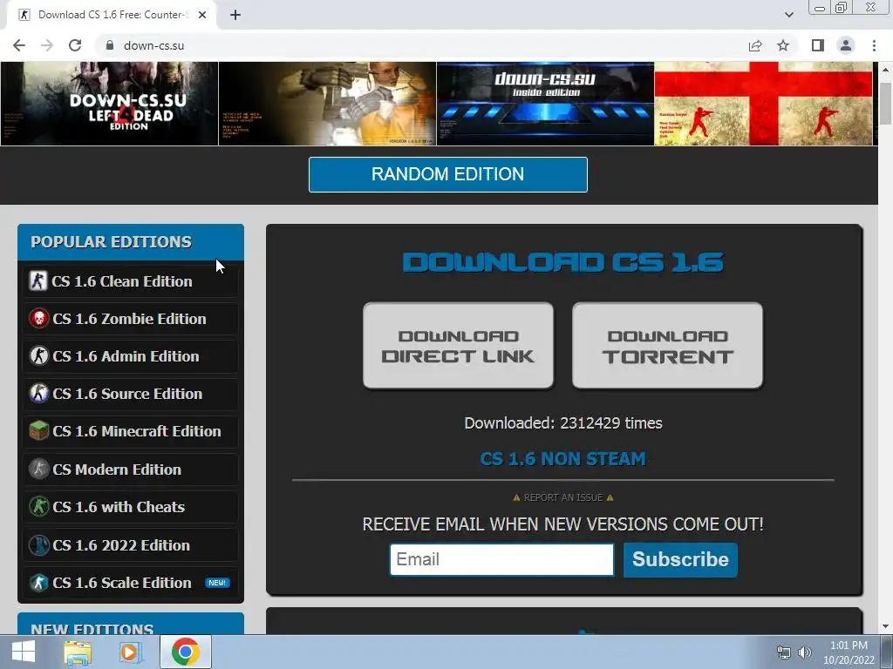This screenshot has width=893, height=669.
Task: Click the Minecraft grass block icon
Action: click(x=38, y=430)
